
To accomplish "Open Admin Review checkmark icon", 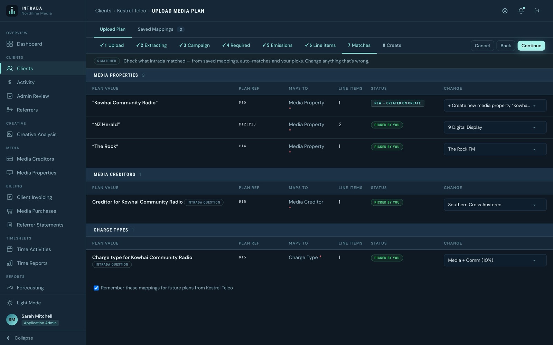I will [10, 96].
